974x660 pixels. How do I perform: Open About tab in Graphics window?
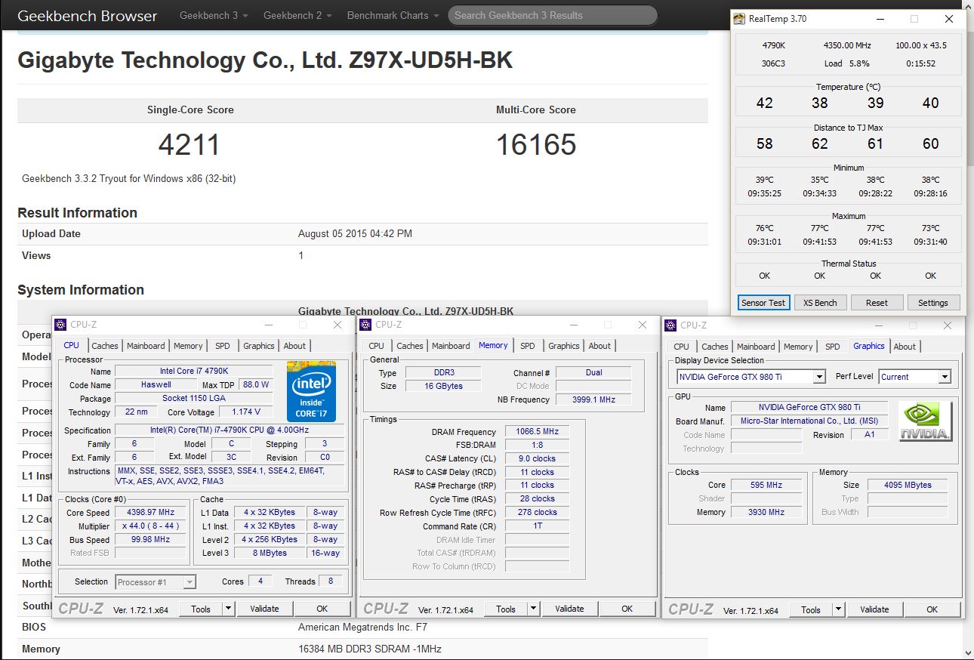click(905, 347)
